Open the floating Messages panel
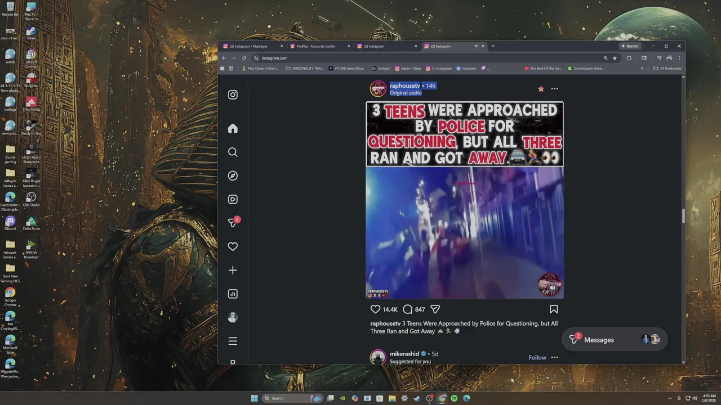This screenshot has height=405, width=721. (615, 340)
